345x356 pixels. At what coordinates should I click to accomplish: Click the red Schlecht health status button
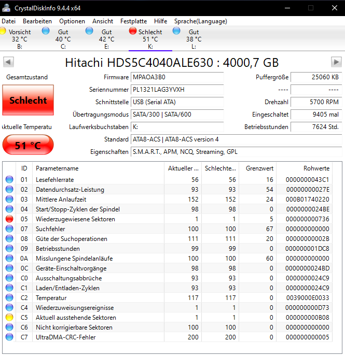click(28, 100)
